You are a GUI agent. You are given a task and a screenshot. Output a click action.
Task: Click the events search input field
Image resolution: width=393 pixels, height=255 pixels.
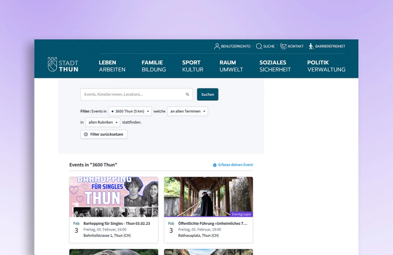point(137,94)
